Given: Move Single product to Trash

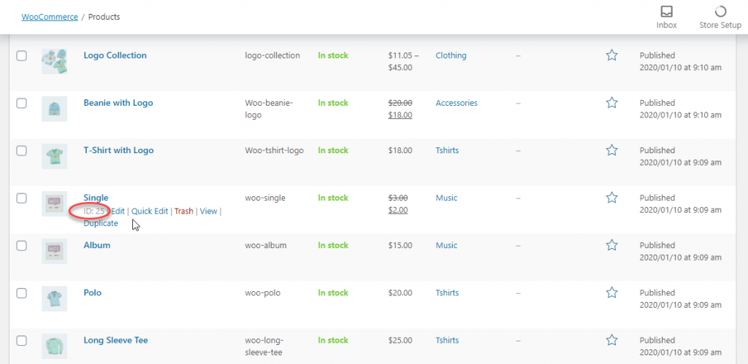Looking at the screenshot, I should tap(183, 211).
